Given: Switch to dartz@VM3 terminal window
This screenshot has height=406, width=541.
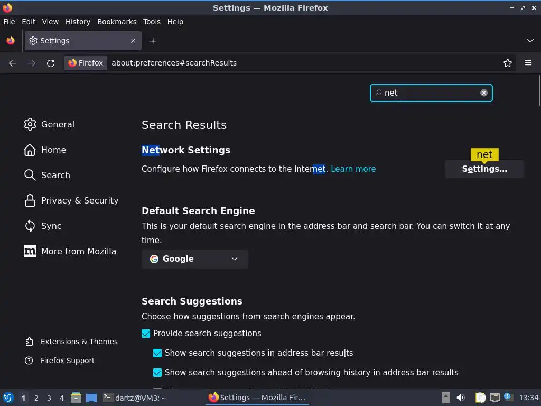Looking at the screenshot, I should point(135,398).
